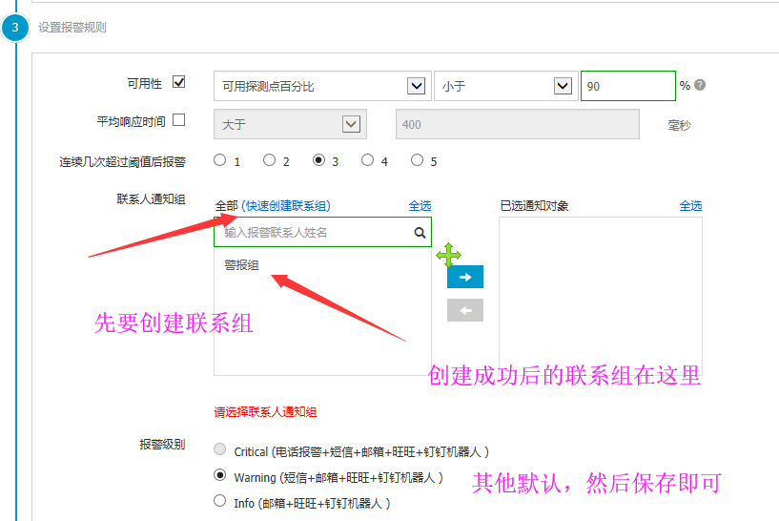
Task: Toggle the 可用性 checkbox
Action: pyautogui.click(x=179, y=81)
